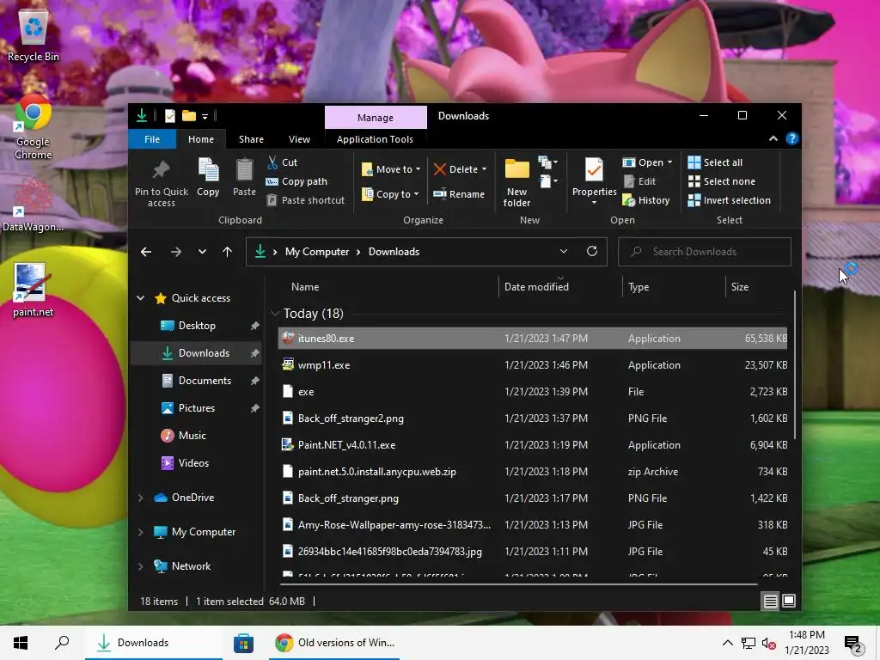Open notification center in system tray

pyautogui.click(x=853, y=644)
